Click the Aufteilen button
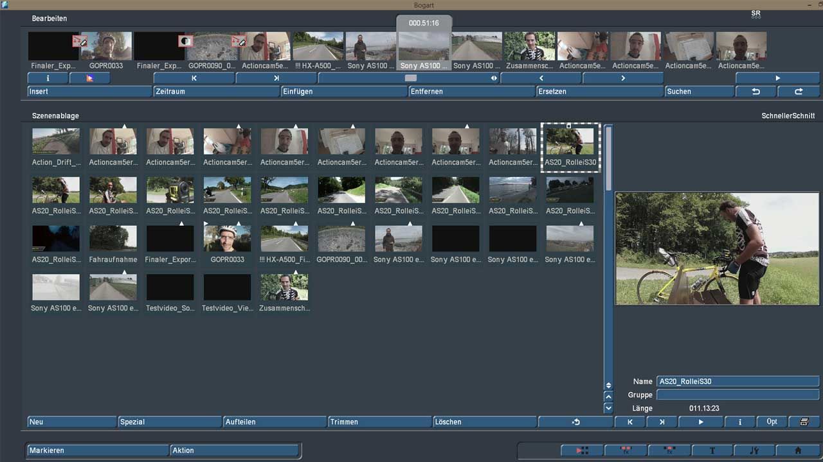This screenshot has width=823, height=462. [x=275, y=422]
